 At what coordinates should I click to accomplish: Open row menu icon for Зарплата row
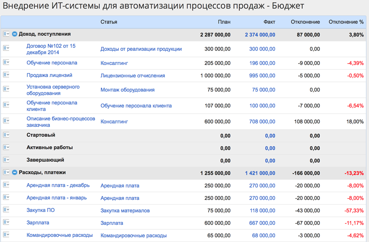[6, 222]
